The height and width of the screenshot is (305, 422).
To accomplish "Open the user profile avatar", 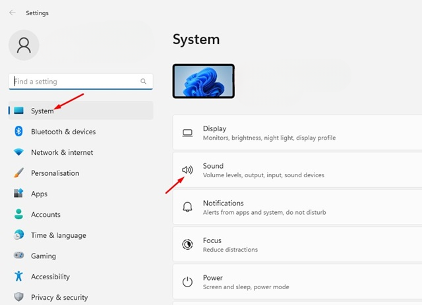I will 24,45.
